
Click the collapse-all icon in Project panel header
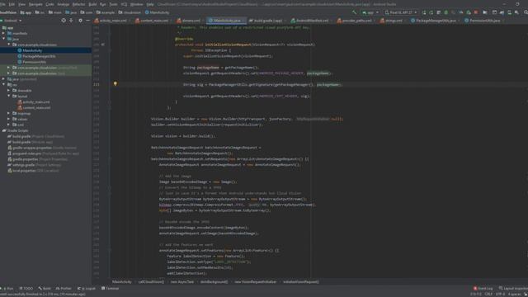pos(71,21)
